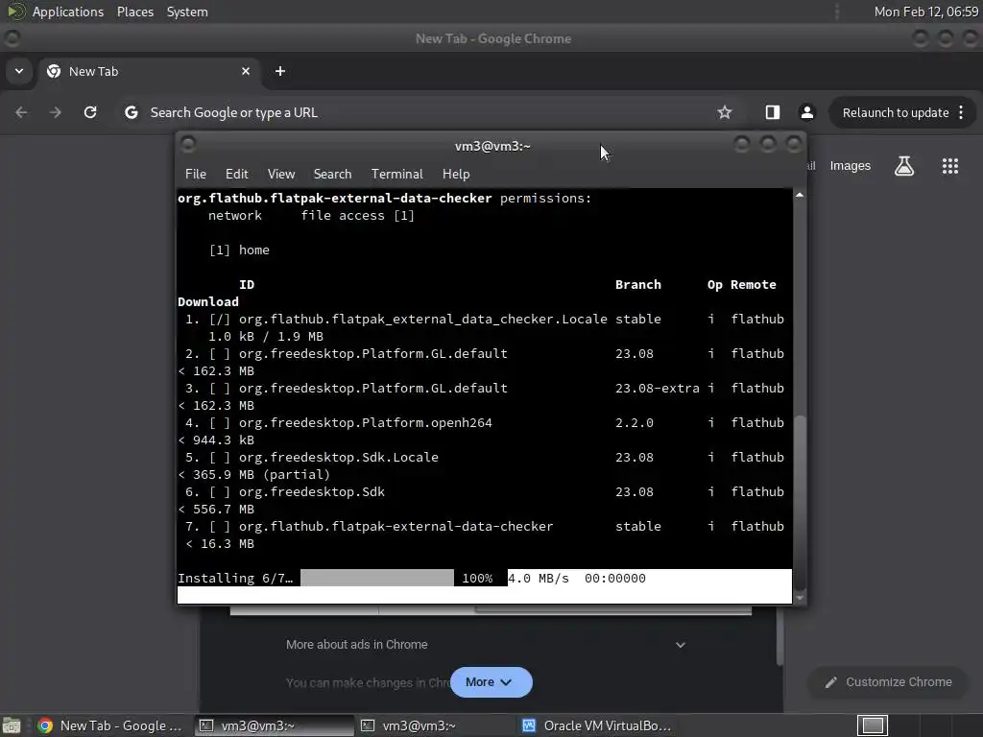The image size is (983, 737).
Task: Open the System menu
Action: [187, 12]
